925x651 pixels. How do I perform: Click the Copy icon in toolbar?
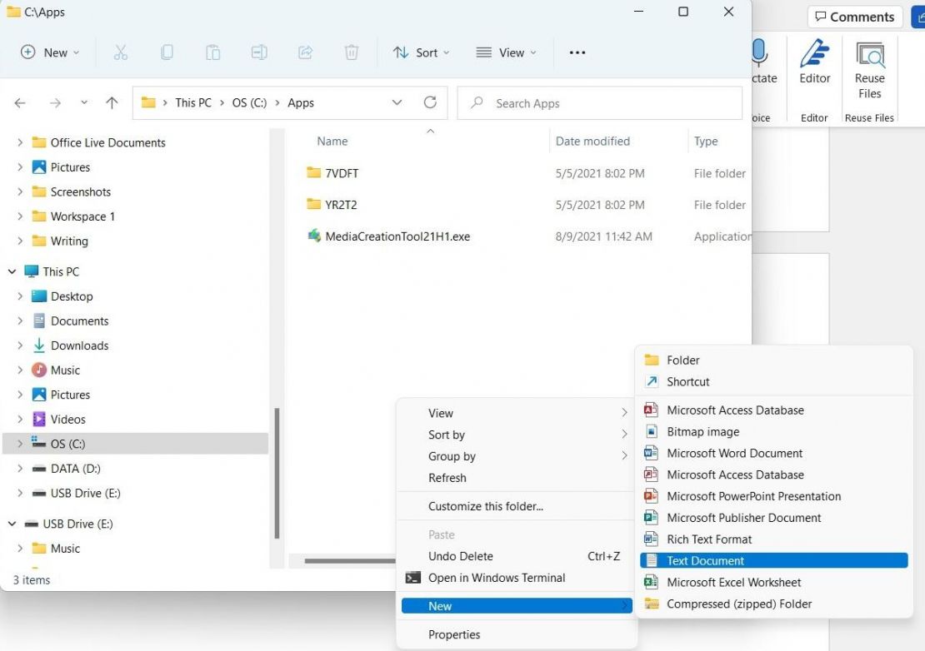[167, 52]
